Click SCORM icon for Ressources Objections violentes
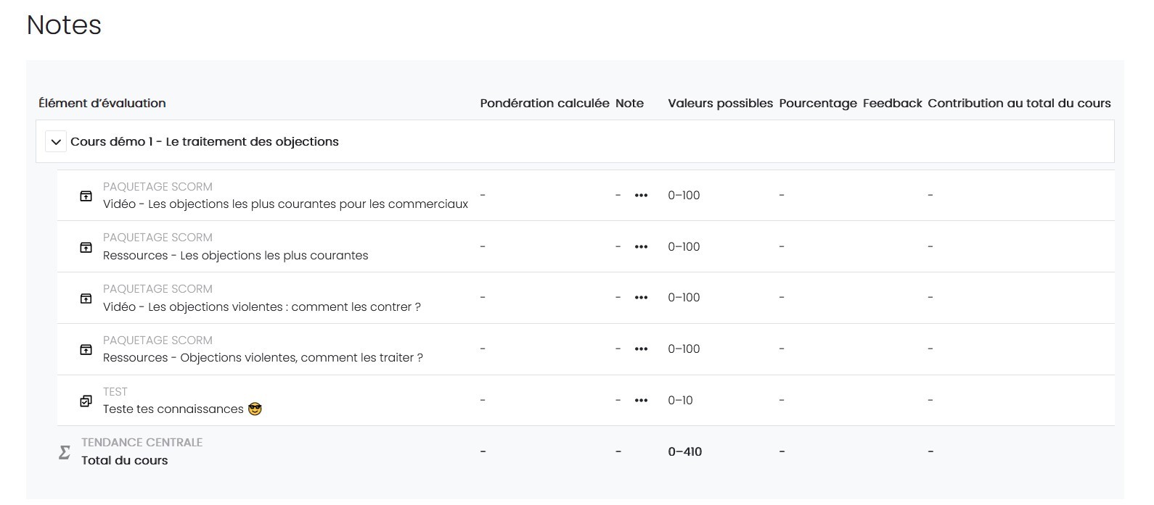The image size is (1154, 505). pyautogui.click(x=86, y=349)
